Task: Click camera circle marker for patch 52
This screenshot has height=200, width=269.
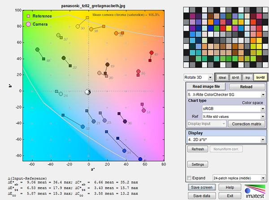Action: click(82, 127)
